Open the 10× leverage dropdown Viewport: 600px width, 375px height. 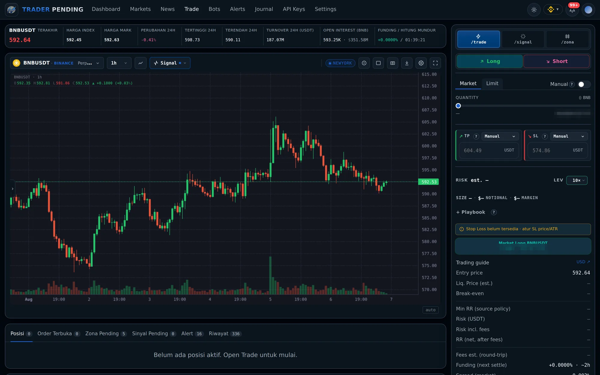[577, 180]
